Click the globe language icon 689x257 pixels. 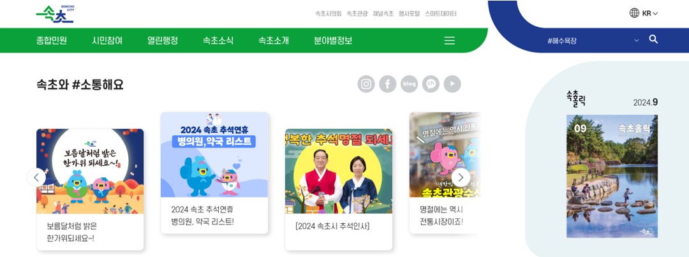pos(634,13)
